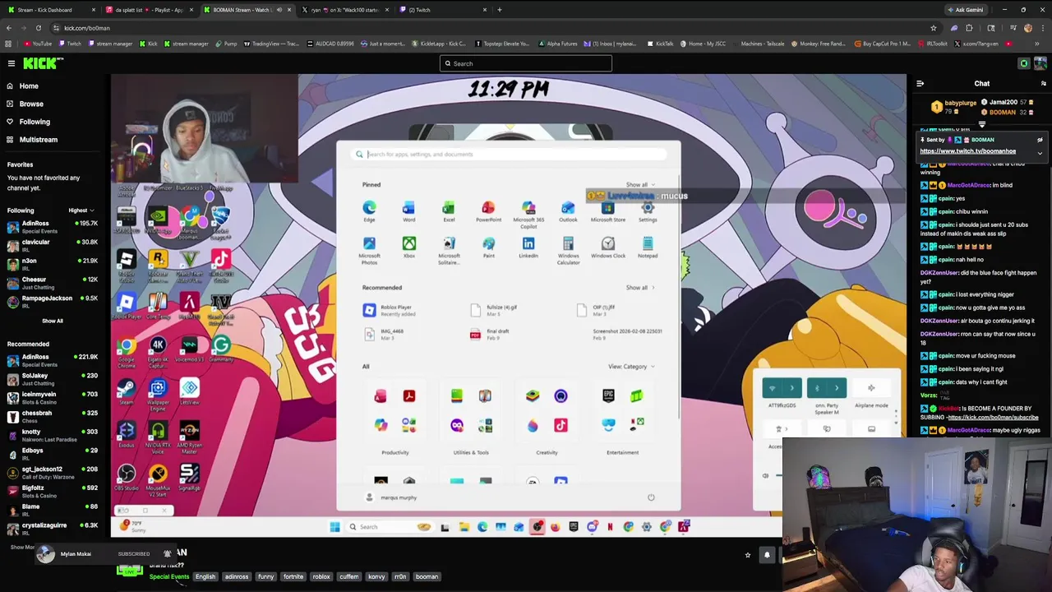This screenshot has width=1052, height=592.
Task: Open the TradingView bookmark
Action: (x=272, y=44)
